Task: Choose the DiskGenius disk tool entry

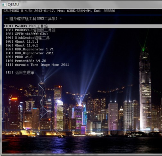Action: coord(28,38)
